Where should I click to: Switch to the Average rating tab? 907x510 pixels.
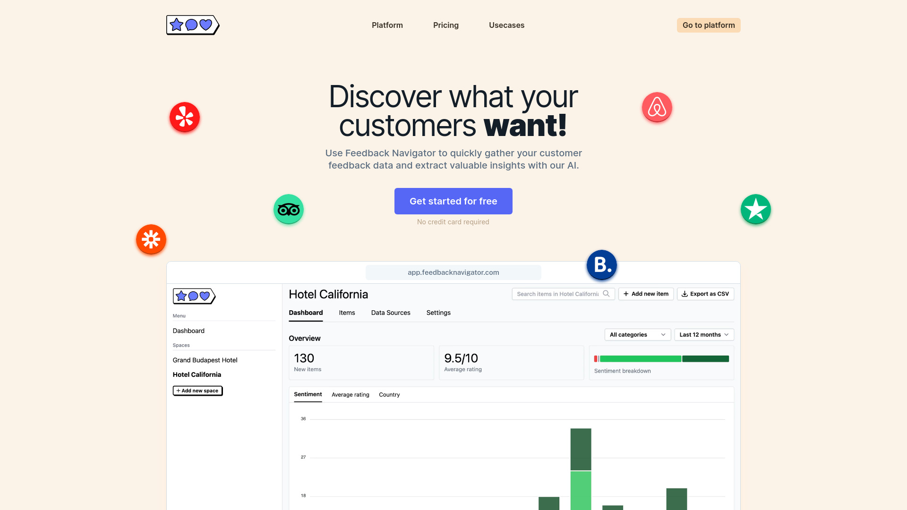(x=350, y=395)
